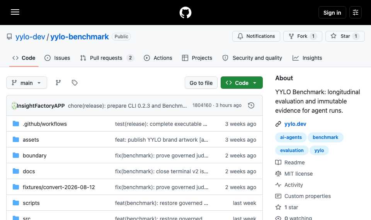Click the bell icon in Notifications

[x=240, y=36]
